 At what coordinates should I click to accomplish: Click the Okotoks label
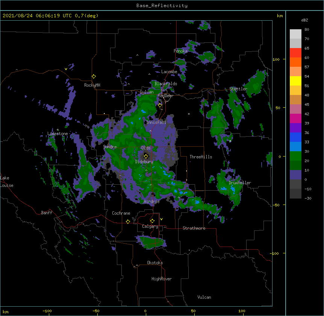pos(155,263)
